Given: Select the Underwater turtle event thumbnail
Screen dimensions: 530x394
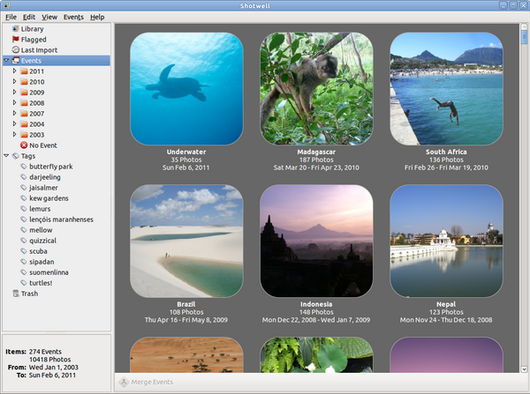Looking at the screenshot, I should point(186,89).
